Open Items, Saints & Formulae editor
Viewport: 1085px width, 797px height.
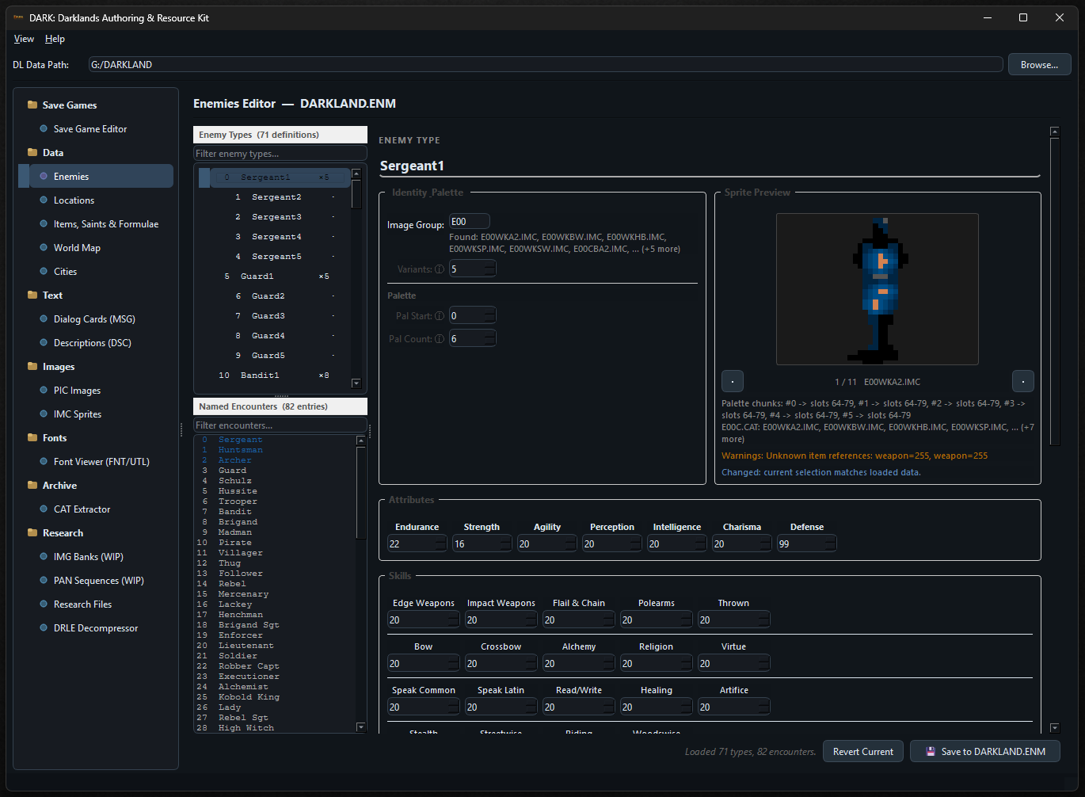(x=106, y=224)
